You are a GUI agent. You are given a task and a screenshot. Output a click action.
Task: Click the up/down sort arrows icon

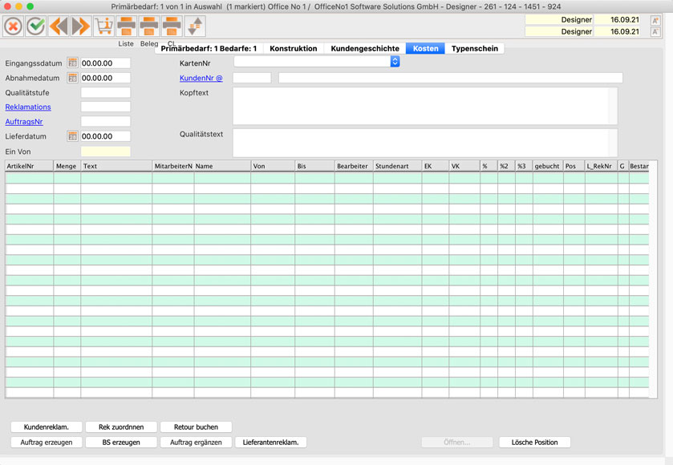tap(195, 26)
